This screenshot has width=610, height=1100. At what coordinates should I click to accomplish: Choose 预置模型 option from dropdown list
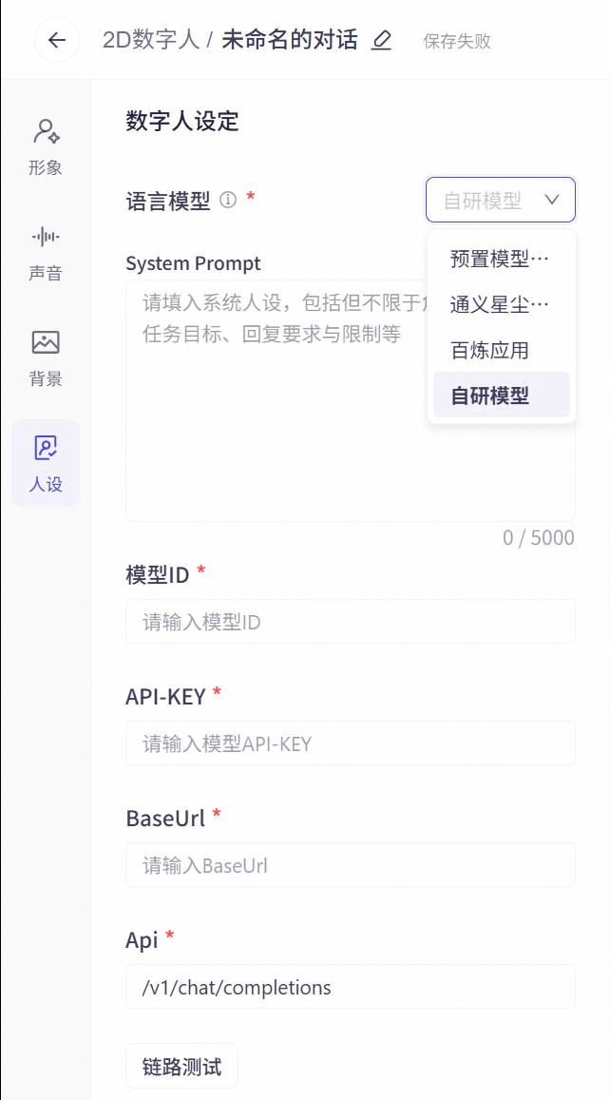coord(502,259)
